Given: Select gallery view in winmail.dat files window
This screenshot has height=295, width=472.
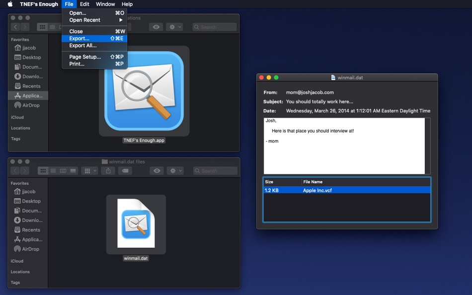Looking at the screenshot, I should point(73,171).
